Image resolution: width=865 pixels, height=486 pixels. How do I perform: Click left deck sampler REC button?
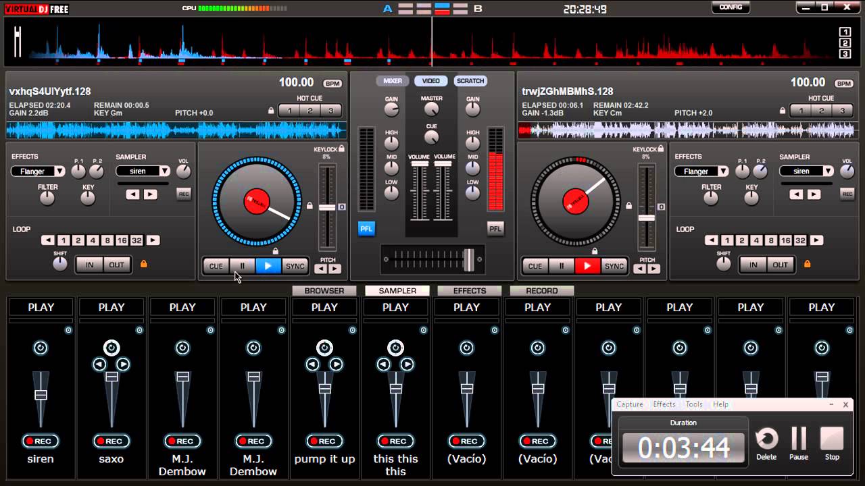click(183, 194)
